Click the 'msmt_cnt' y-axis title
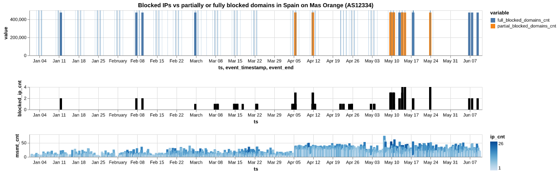The height and width of the screenshot is (174, 559). pos(17,146)
